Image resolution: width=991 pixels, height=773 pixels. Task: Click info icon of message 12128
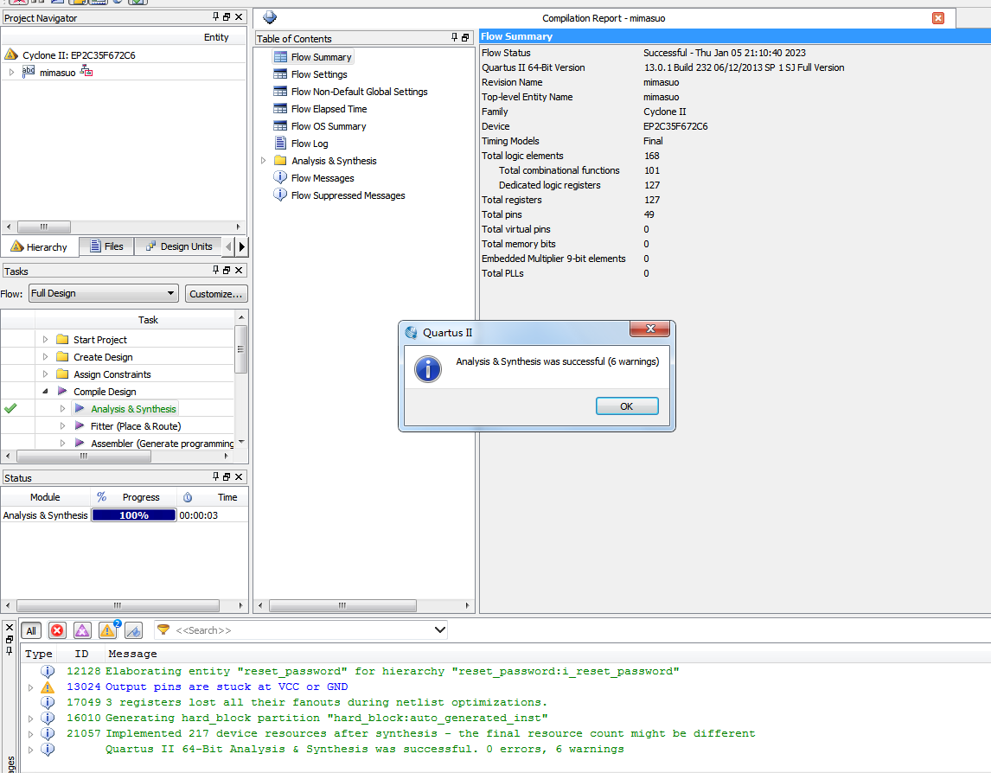(48, 671)
